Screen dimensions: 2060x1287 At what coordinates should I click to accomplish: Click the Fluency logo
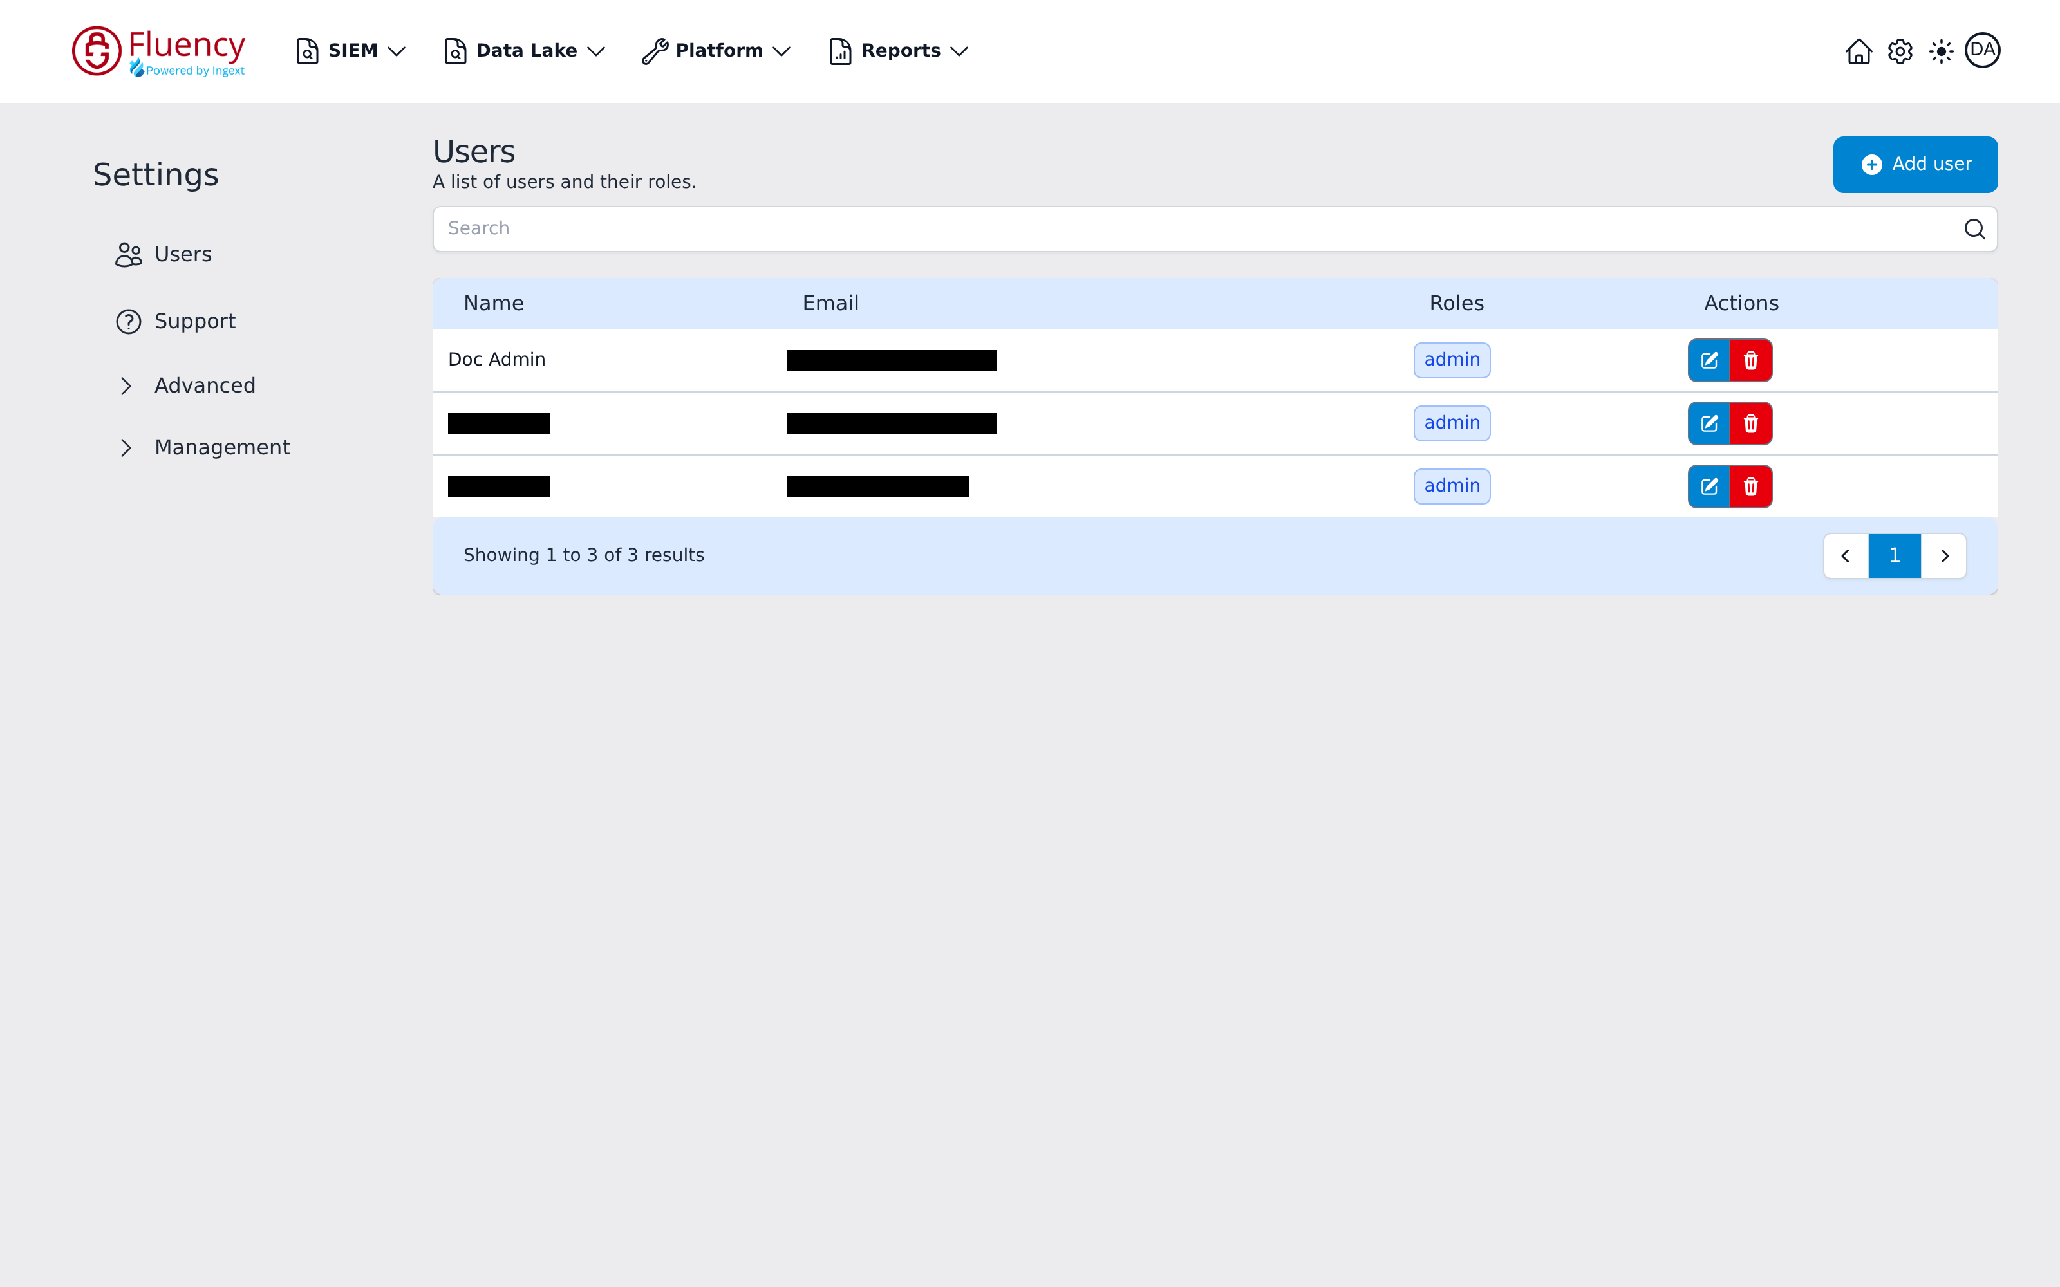pyautogui.click(x=158, y=51)
